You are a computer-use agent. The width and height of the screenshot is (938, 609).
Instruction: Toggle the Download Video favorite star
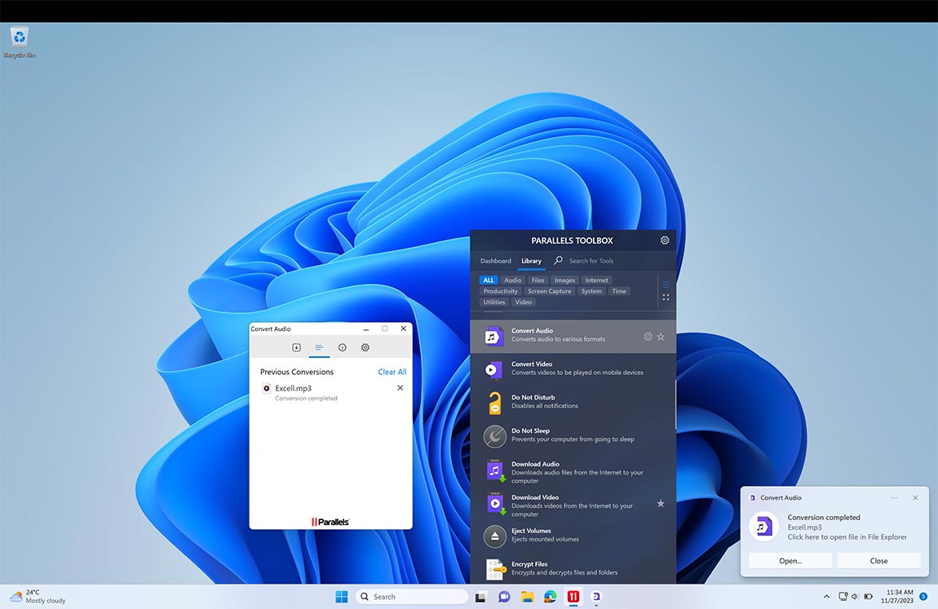coord(661,503)
